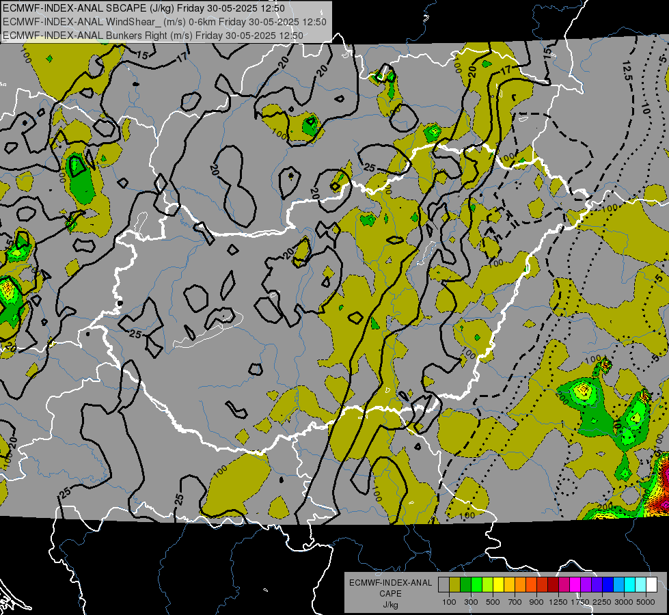Click the legend tick label 3000

click(x=624, y=602)
